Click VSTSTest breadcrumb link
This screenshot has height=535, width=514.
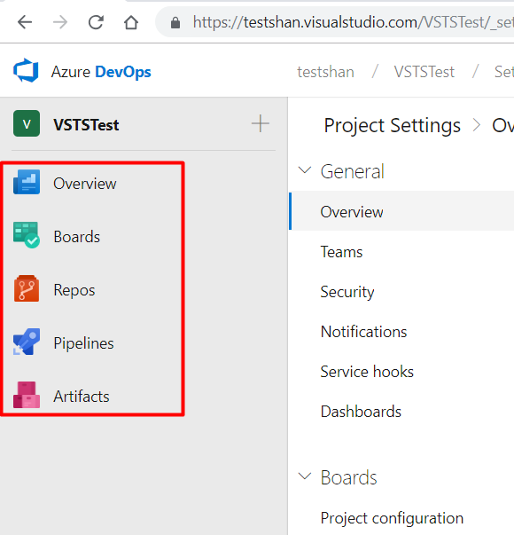(x=424, y=72)
